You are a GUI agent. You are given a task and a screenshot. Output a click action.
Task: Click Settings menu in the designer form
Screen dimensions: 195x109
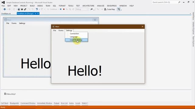point(22,23)
